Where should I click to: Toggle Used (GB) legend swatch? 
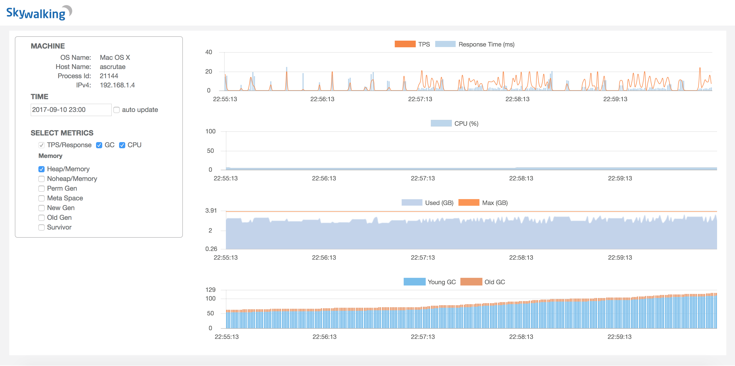coord(412,202)
